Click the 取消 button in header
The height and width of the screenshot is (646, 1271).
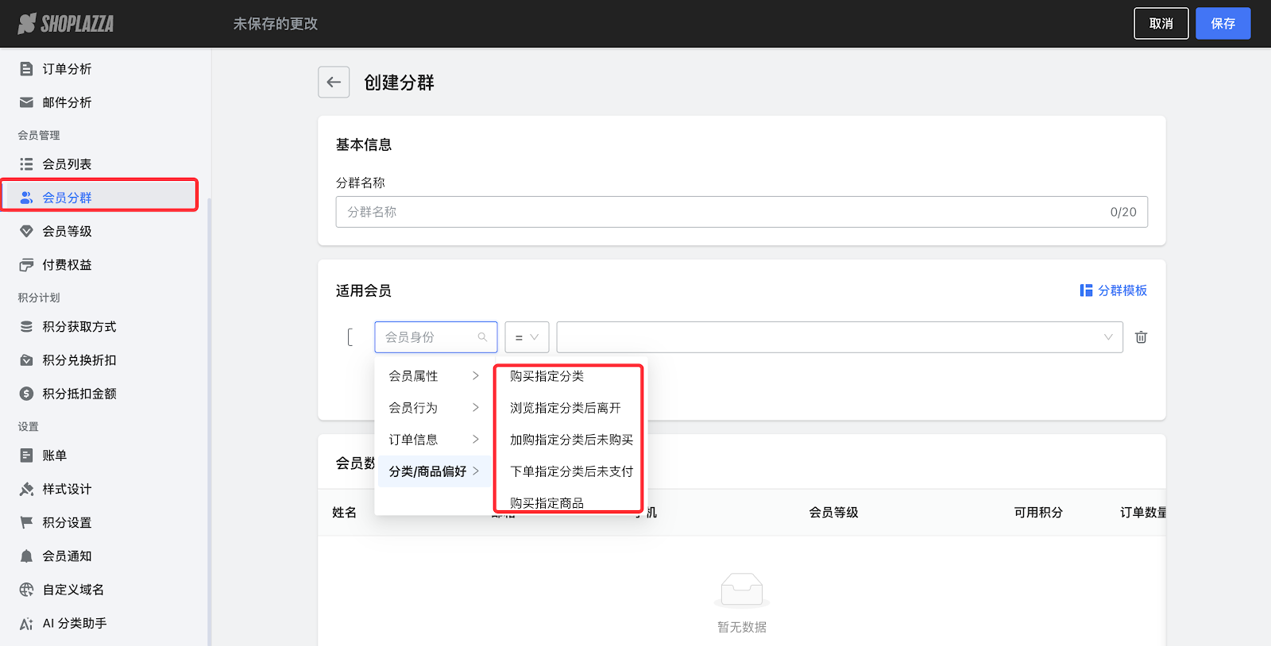1161,24
